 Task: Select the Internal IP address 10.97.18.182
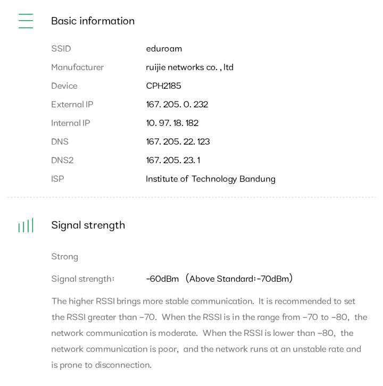172,123
